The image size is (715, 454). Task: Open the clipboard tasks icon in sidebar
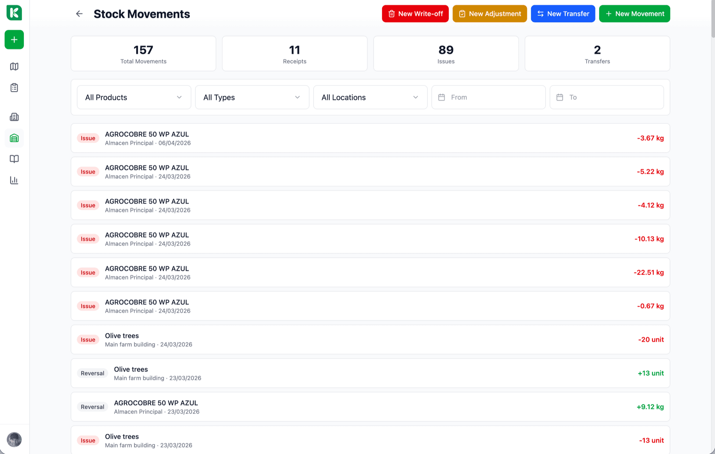pos(14,88)
